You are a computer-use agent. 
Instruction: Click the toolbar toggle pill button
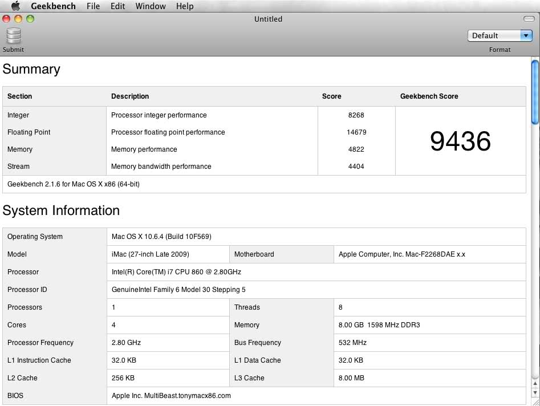529,19
